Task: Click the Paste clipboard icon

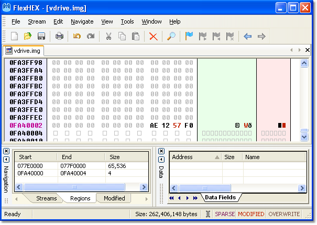Action: [x=136, y=36]
